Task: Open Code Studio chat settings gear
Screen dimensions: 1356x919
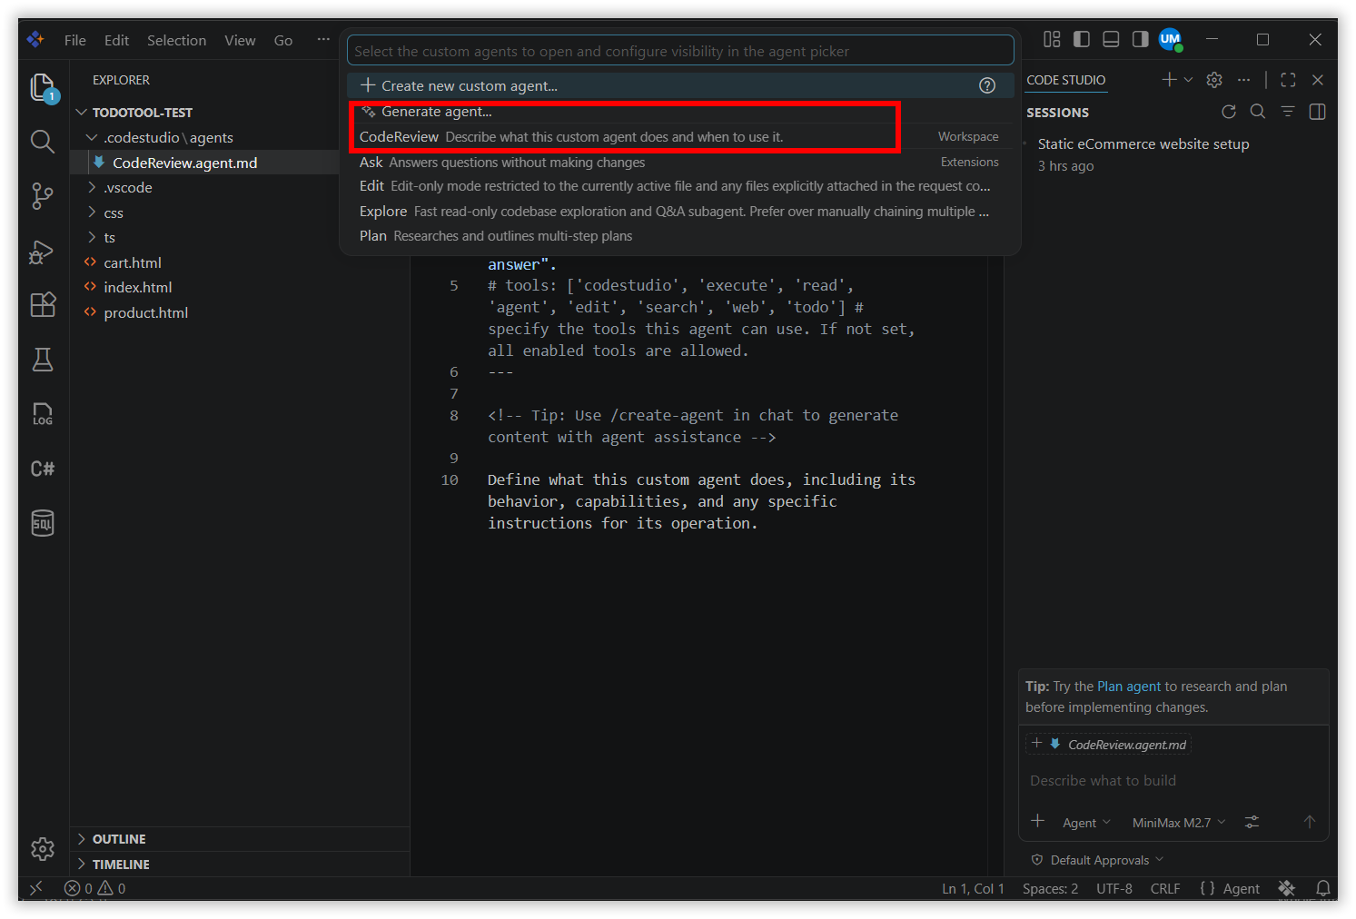Action: click(1214, 80)
